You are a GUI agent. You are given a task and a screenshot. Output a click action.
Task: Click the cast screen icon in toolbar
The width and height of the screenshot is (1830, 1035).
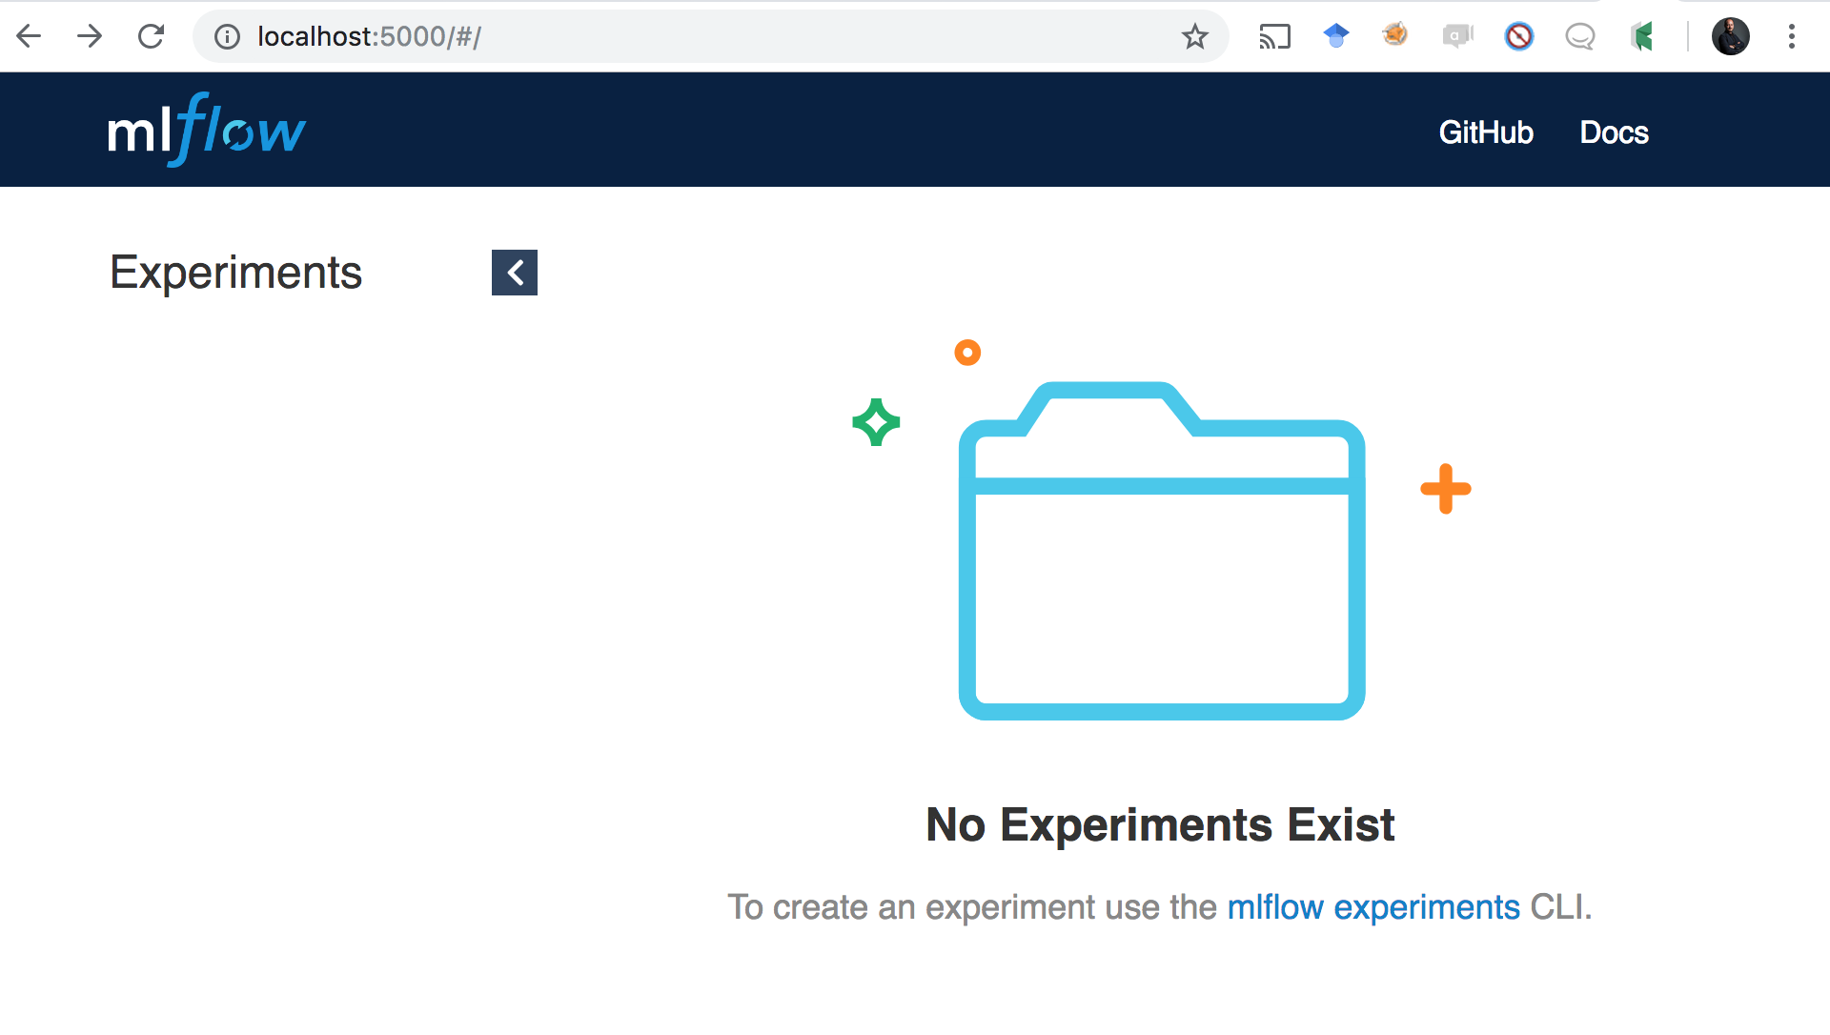[1274, 36]
